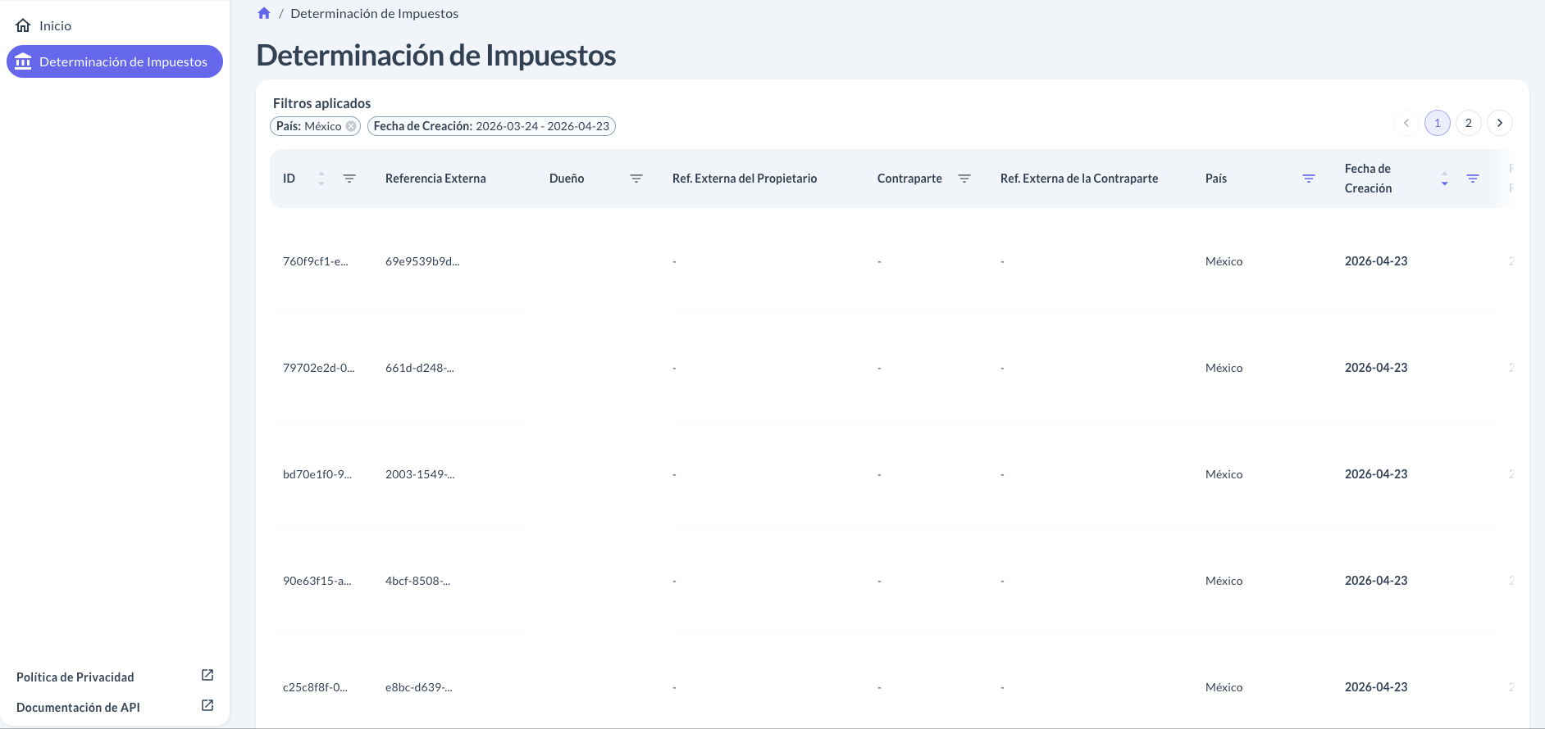Click the home icon in the breadcrumb

tap(264, 13)
